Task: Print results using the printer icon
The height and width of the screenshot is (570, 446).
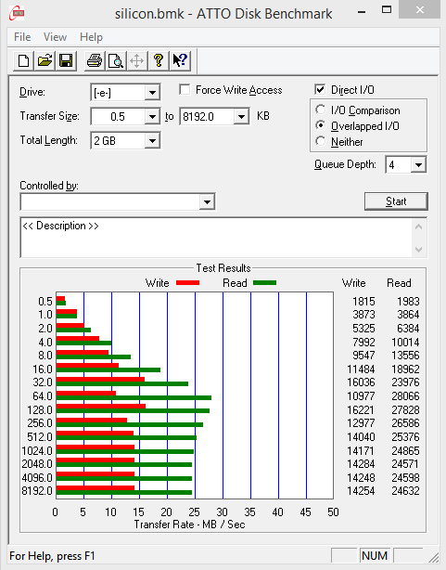Action: click(95, 60)
